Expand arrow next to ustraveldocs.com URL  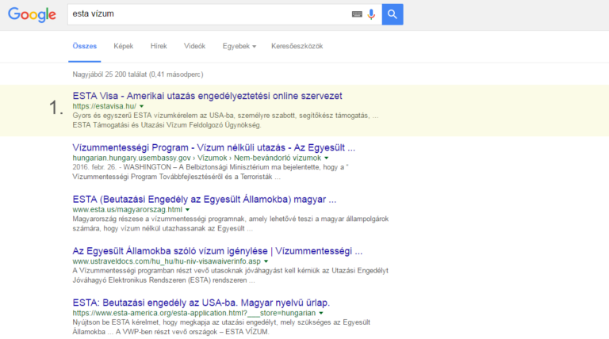pyautogui.click(x=266, y=261)
